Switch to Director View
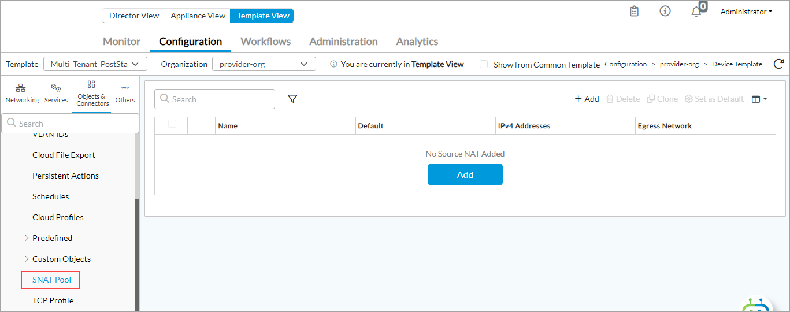The height and width of the screenshot is (312, 790). pyautogui.click(x=134, y=16)
